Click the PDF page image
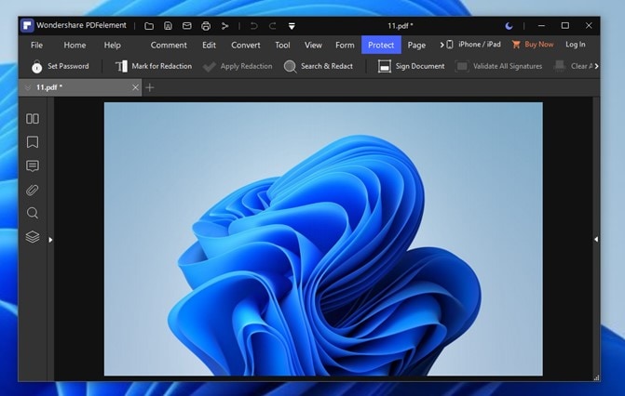 pos(323,239)
